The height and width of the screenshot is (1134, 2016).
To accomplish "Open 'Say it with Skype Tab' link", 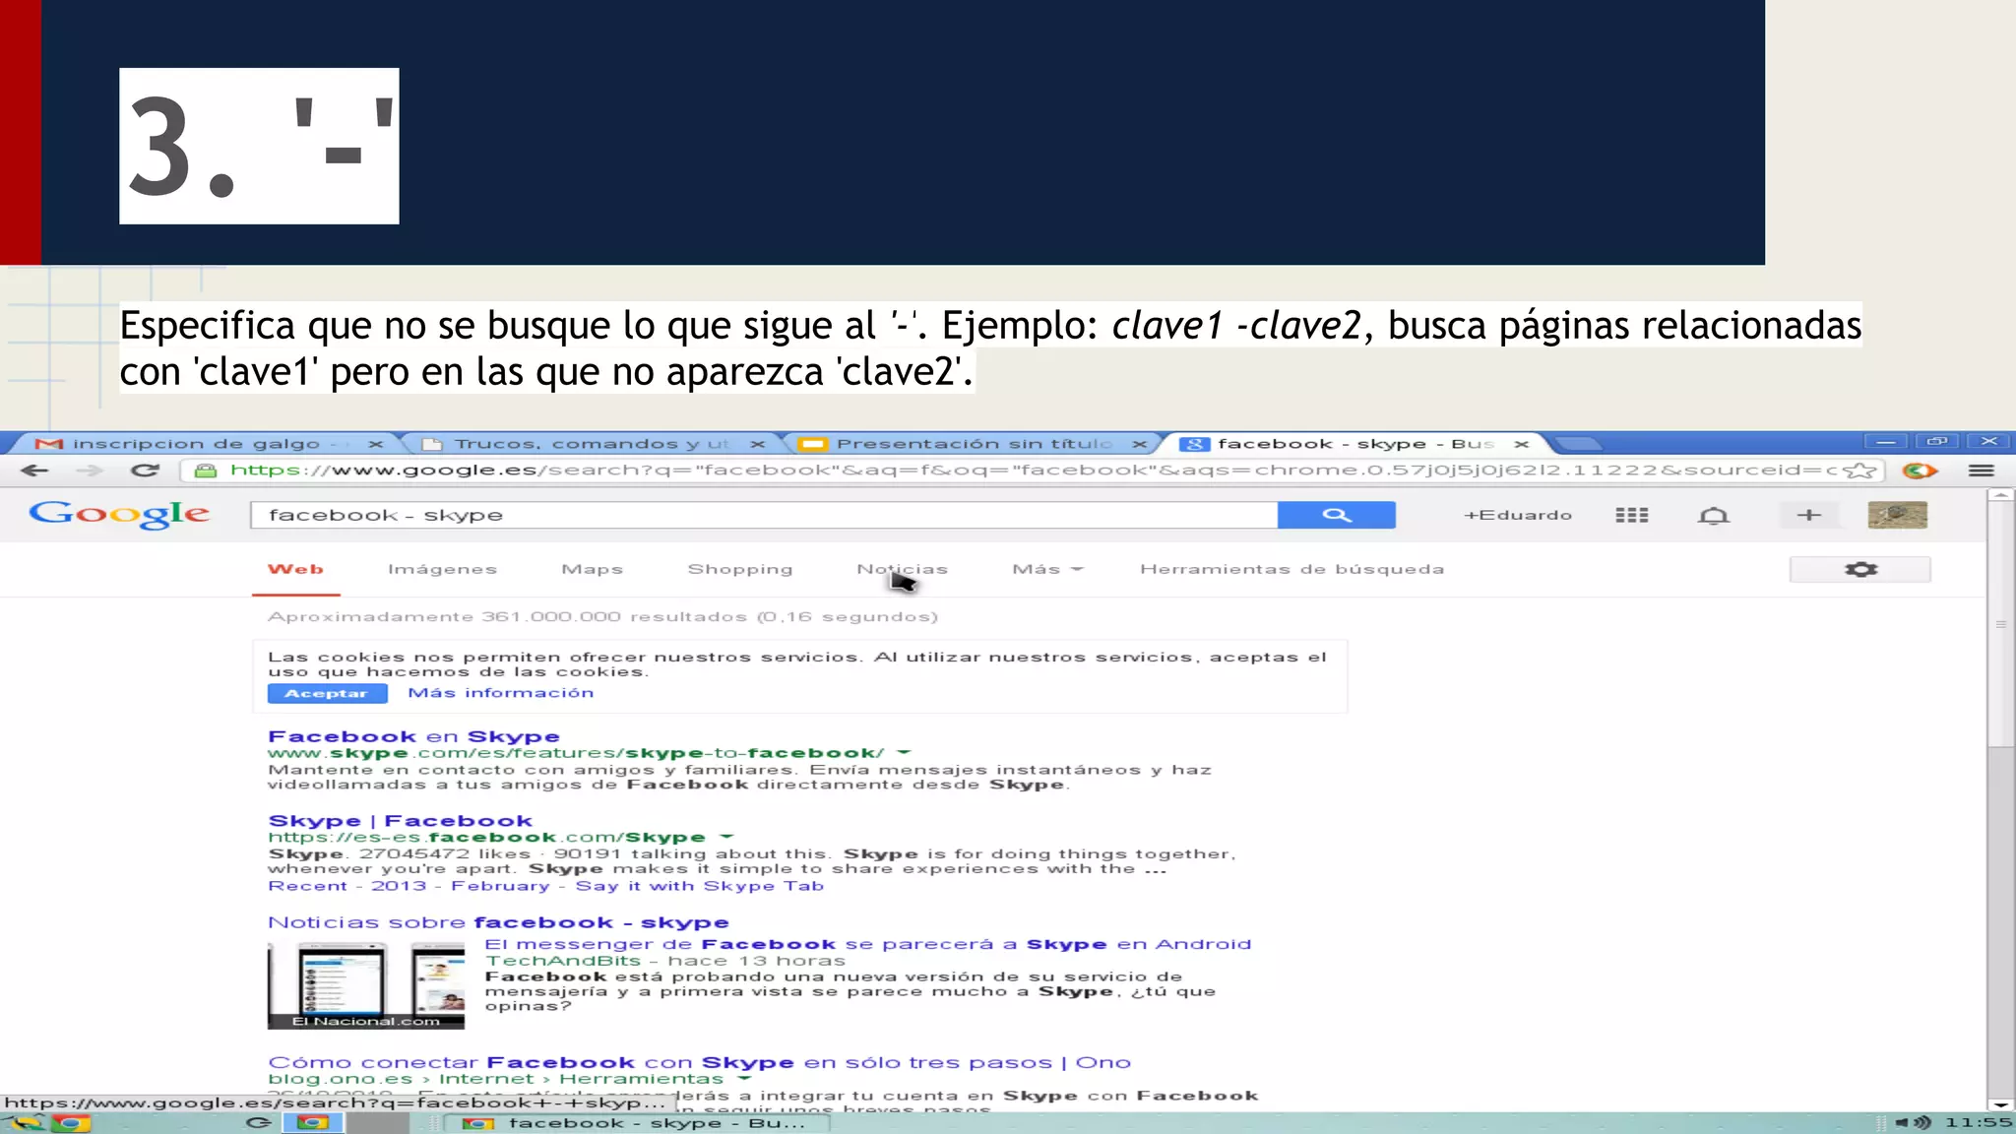I will coord(700,886).
